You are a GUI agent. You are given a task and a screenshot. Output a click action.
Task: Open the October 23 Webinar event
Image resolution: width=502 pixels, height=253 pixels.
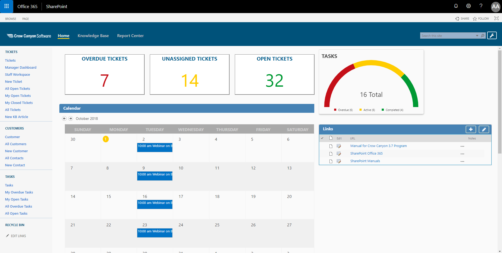(x=155, y=233)
